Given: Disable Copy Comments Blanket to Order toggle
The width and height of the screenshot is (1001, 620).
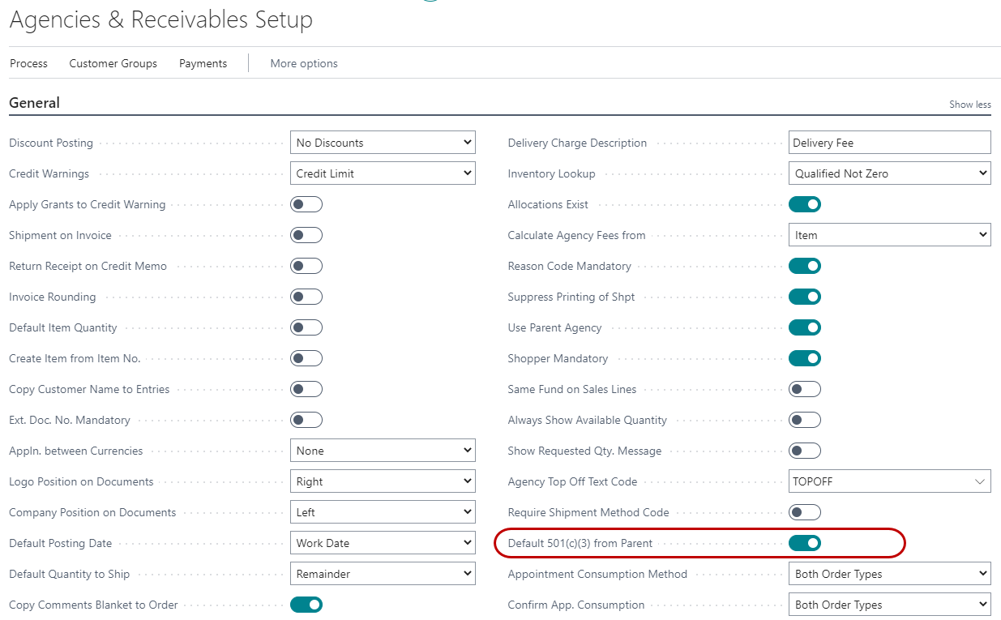Looking at the screenshot, I should (306, 605).
